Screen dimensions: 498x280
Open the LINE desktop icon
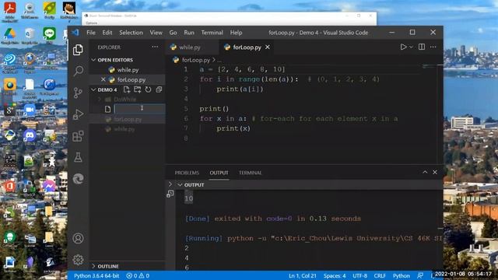click(x=49, y=36)
